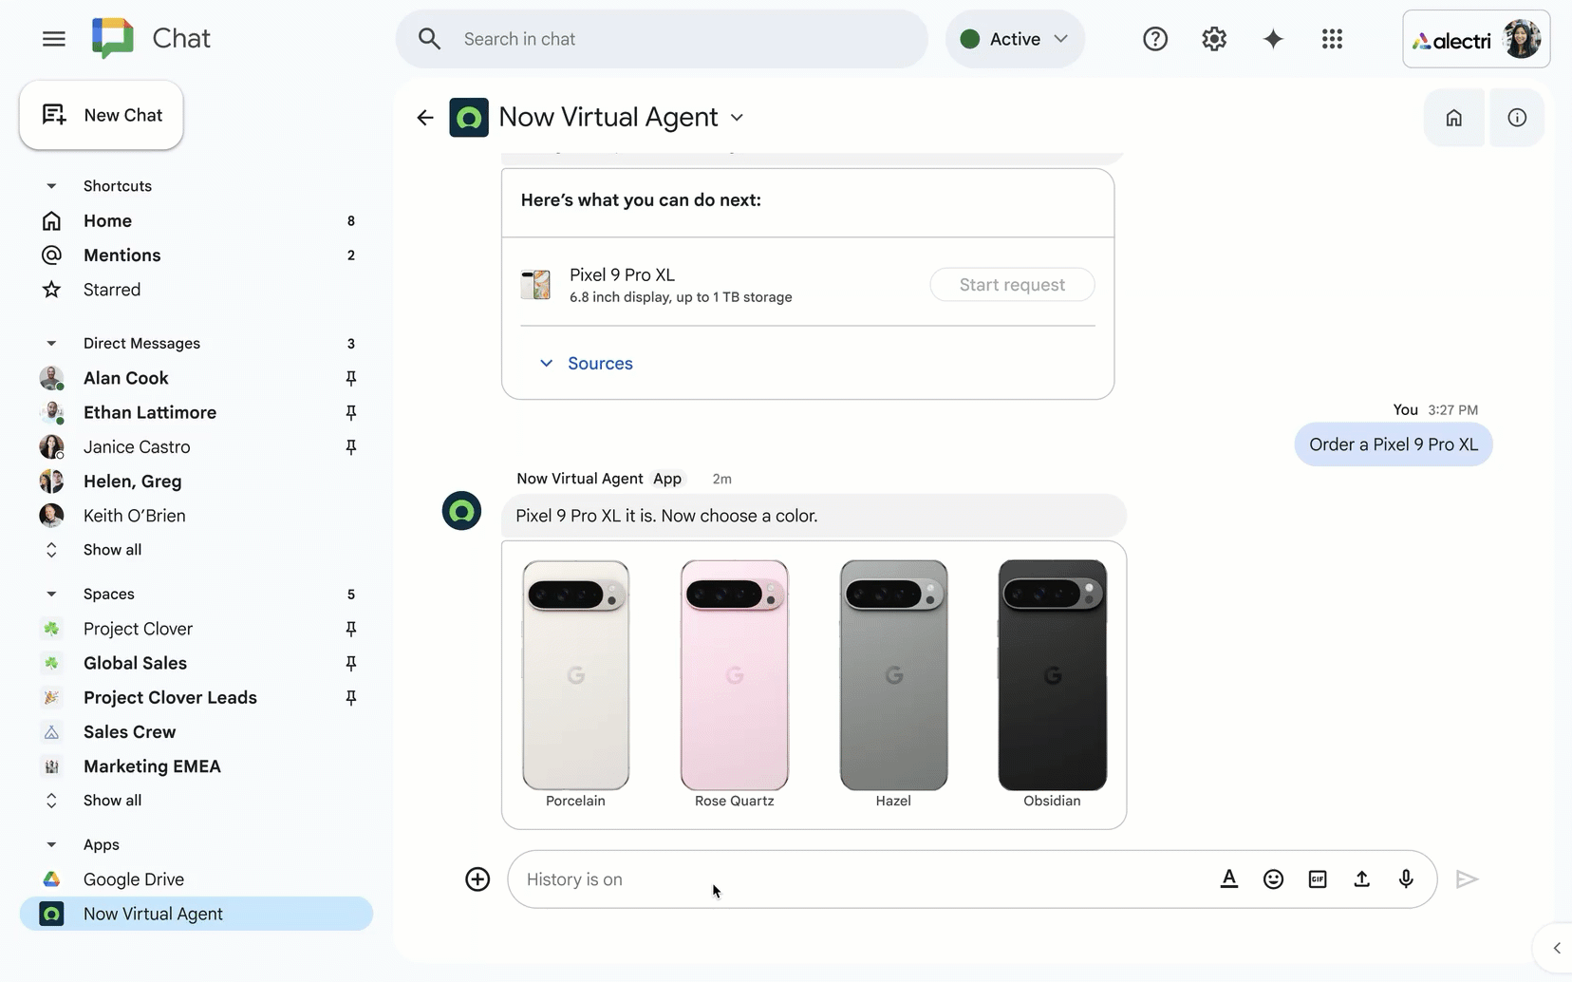Open the Mentions shortcut
Image resolution: width=1572 pixels, height=982 pixels.
[x=122, y=255]
